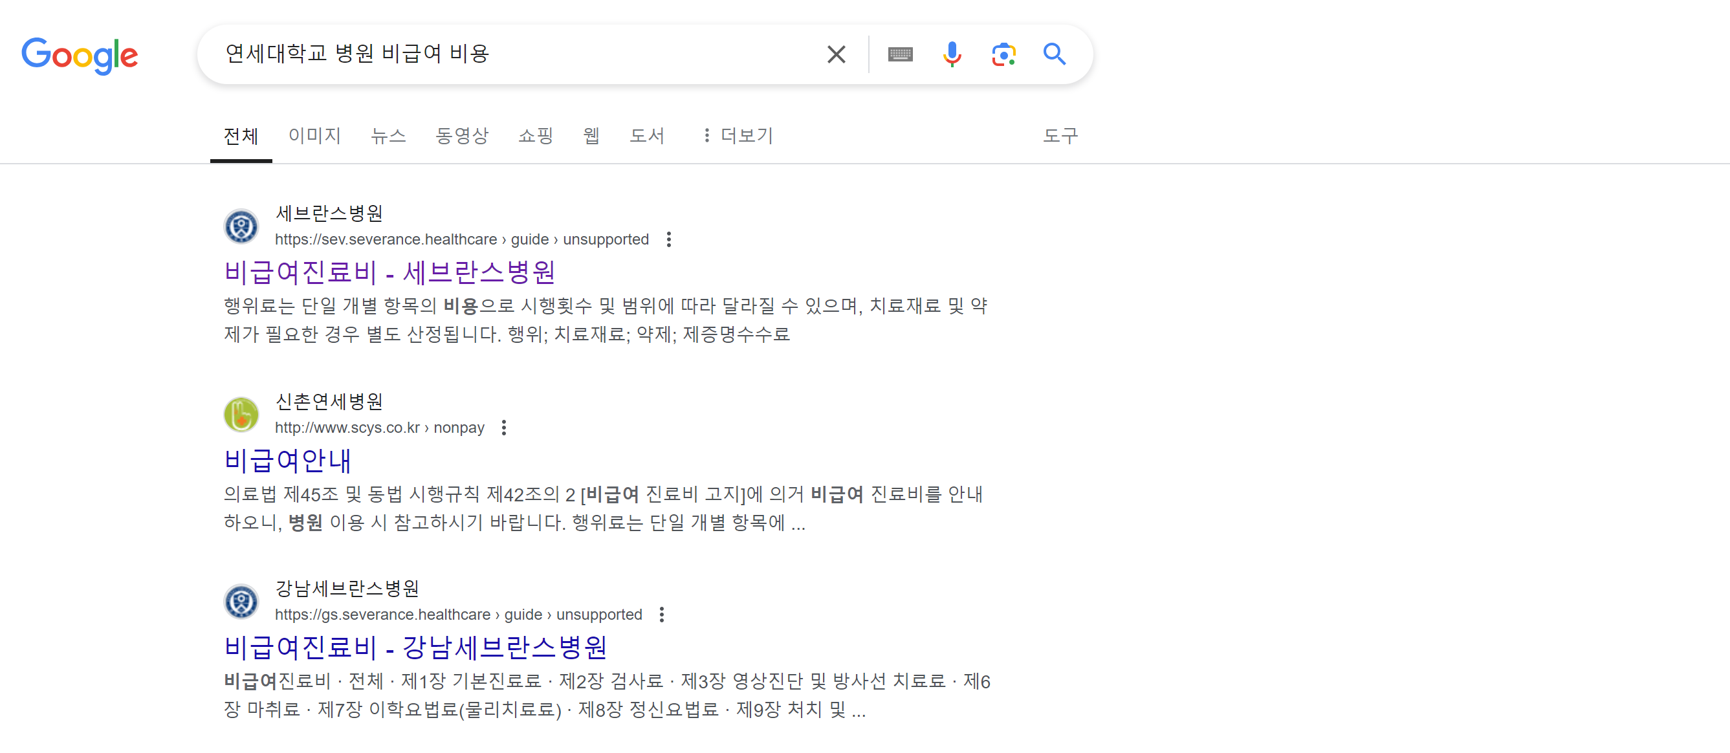Expand the 더보기 menu
The width and height of the screenshot is (1730, 753).
[x=738, y=136]
